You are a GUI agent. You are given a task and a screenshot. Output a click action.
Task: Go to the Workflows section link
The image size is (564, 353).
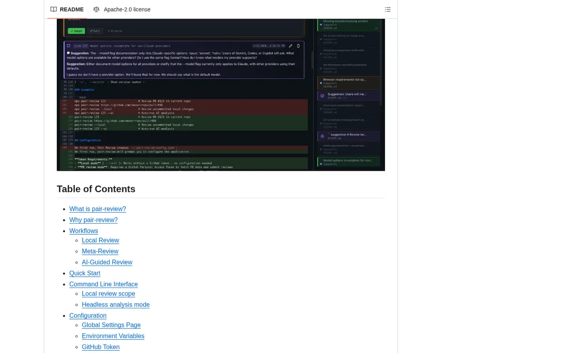[84, 231]
